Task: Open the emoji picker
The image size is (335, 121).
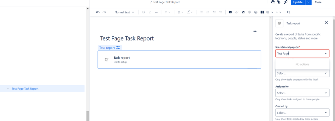Action: 256,12
